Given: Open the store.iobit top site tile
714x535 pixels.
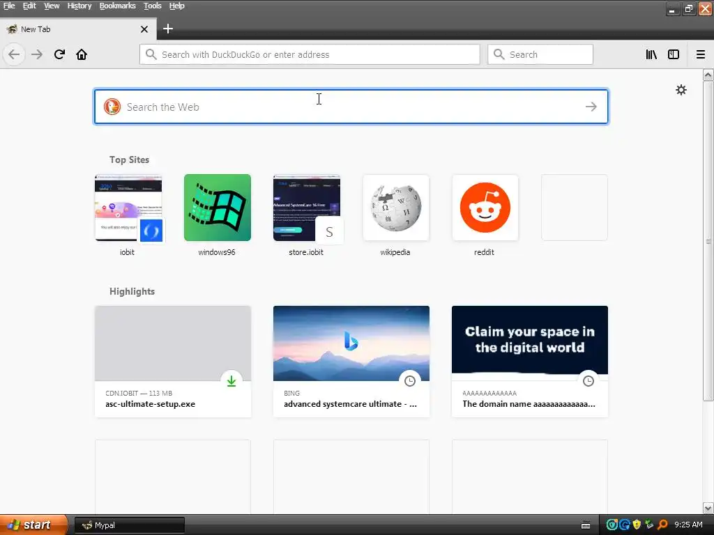Looking at the screenshot, I should click(307, 208).
